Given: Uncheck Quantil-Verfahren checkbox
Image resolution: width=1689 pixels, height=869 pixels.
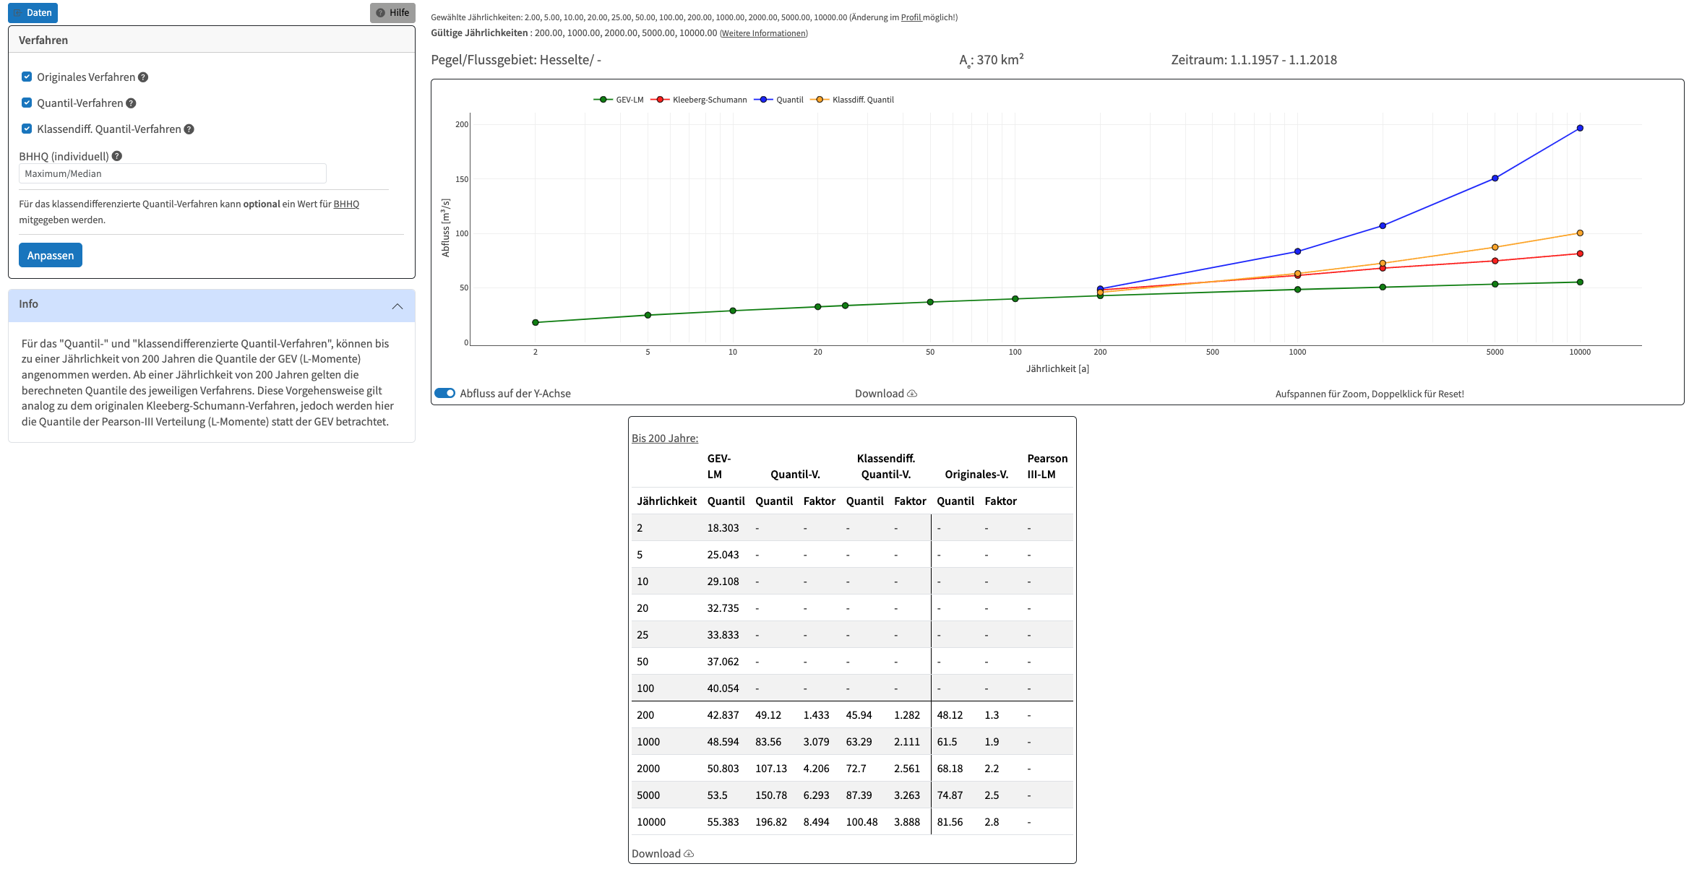Looking at the screenshot, I should click(27, 103).
